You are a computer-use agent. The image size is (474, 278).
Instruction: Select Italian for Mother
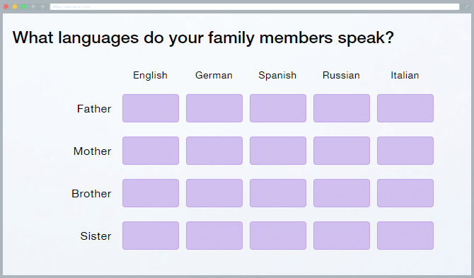405,151
